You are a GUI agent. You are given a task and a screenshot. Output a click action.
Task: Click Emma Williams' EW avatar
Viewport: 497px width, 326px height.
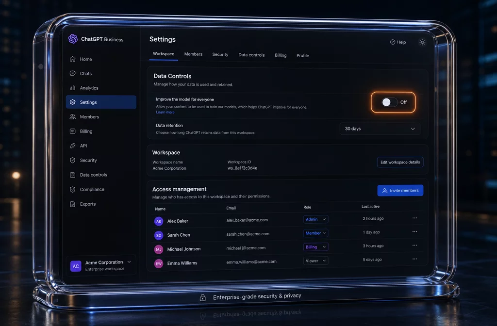[159, 263]
